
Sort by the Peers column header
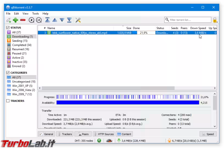click(184, 28)
